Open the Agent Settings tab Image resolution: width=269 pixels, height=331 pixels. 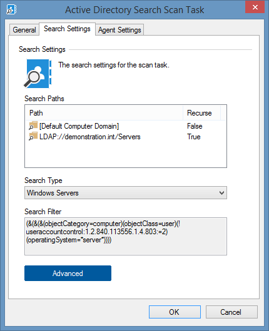click(x=119, y=30)
